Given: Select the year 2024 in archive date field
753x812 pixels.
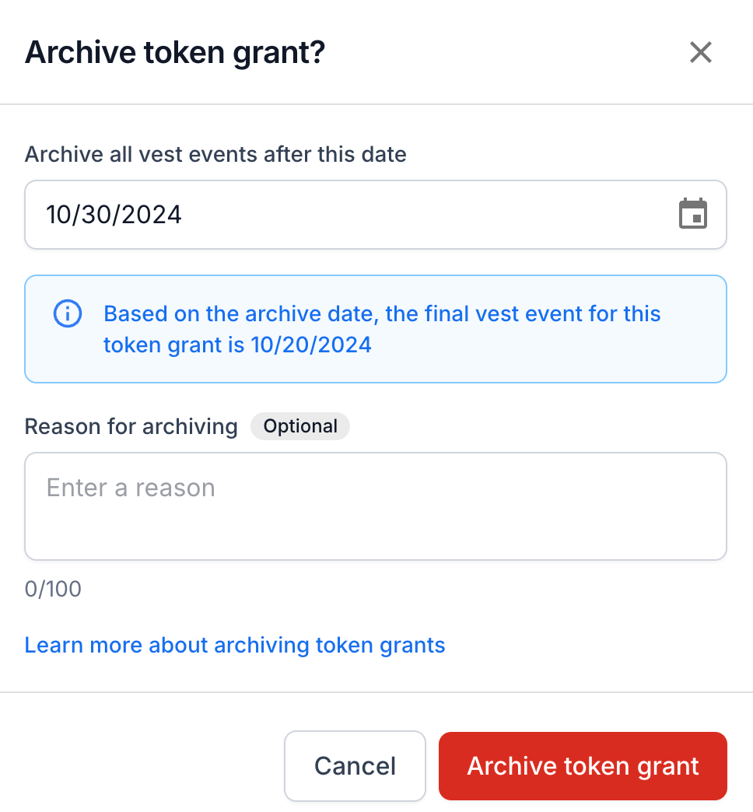Looking at the screenshot, I should 152,215.
